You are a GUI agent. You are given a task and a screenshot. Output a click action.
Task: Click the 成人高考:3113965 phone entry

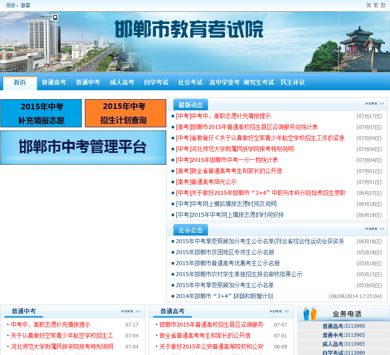point(344,344)
